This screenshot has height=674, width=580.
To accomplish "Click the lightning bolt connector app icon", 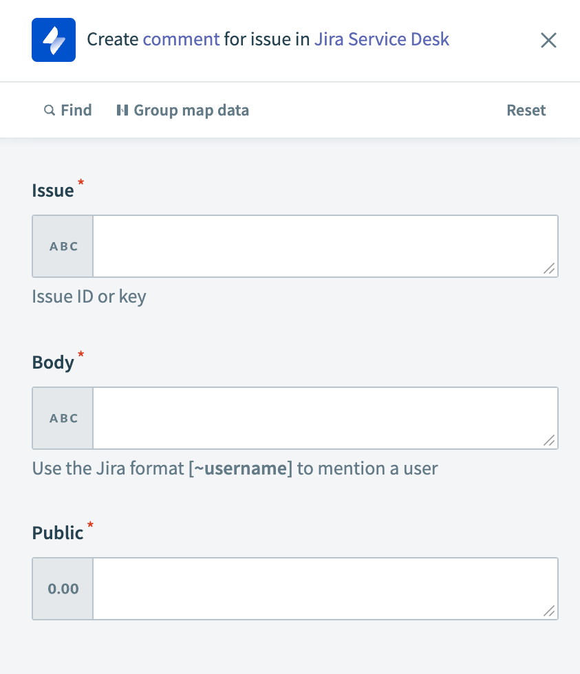I will (x=54, y=40).
